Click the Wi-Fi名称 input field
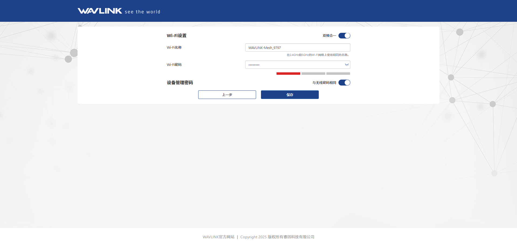Image resolution: width=517 pixels, height=245 pixels. pyautogui.click(x=297, y=48)
